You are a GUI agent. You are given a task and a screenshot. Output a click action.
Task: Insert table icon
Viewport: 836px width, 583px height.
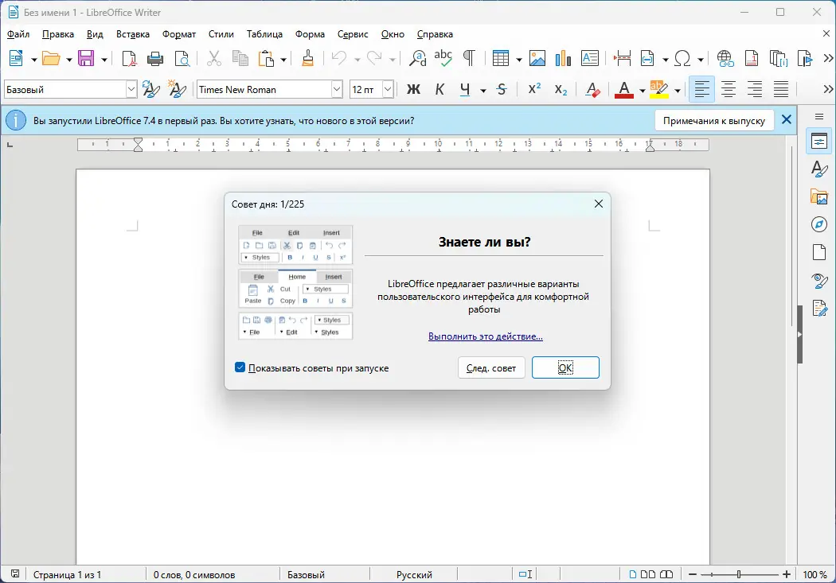501,58
